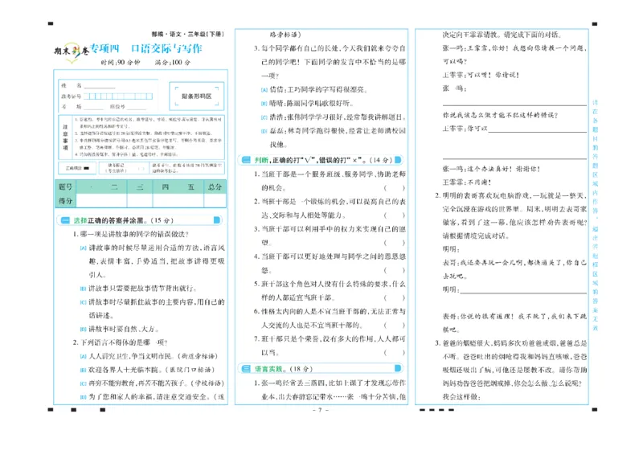Click the answer line below 张一鸣:
The height and width of the screenshot is (455, 643).
pos(514,105)
